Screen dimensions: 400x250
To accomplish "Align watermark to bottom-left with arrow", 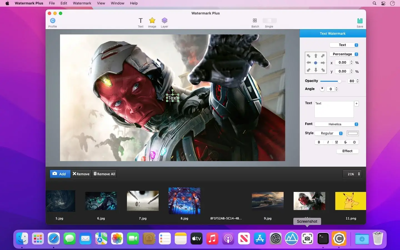I will coord(309,70).
